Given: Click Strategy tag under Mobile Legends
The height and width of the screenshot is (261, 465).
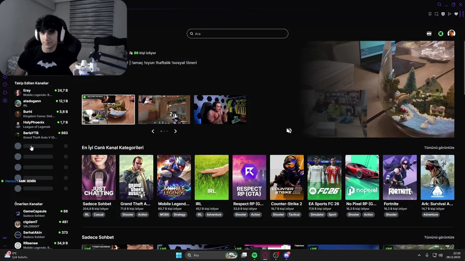Looking at the screenshot, I should pyautogui.click(x=179, y=215).
